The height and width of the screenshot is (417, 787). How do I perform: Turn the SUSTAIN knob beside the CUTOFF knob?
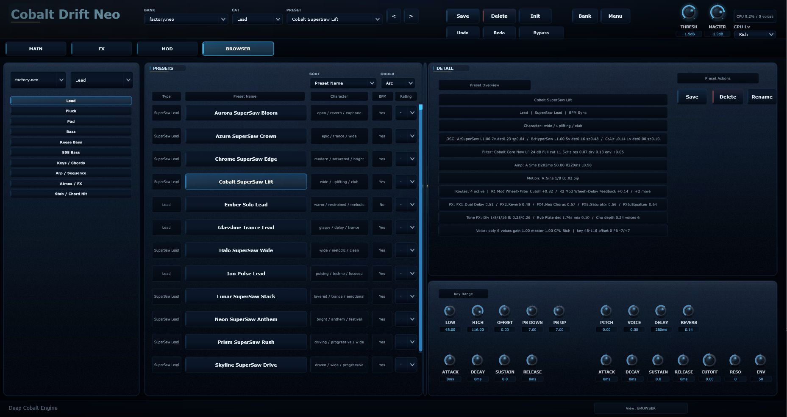tap(658, 360)
